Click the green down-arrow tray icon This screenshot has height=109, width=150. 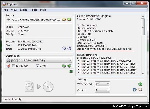pos(69,66)
